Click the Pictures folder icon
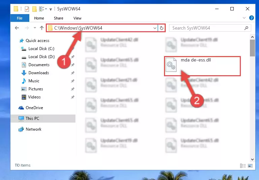 [x=24, y=89]
